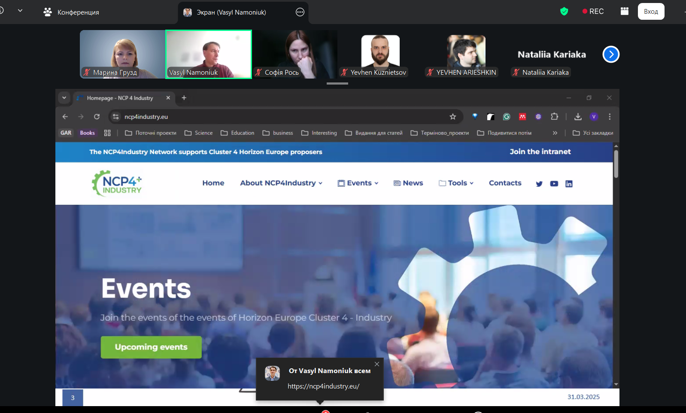Expand the About NCP4Industry menu
The image size is (686, 413).
click(281, 183)
